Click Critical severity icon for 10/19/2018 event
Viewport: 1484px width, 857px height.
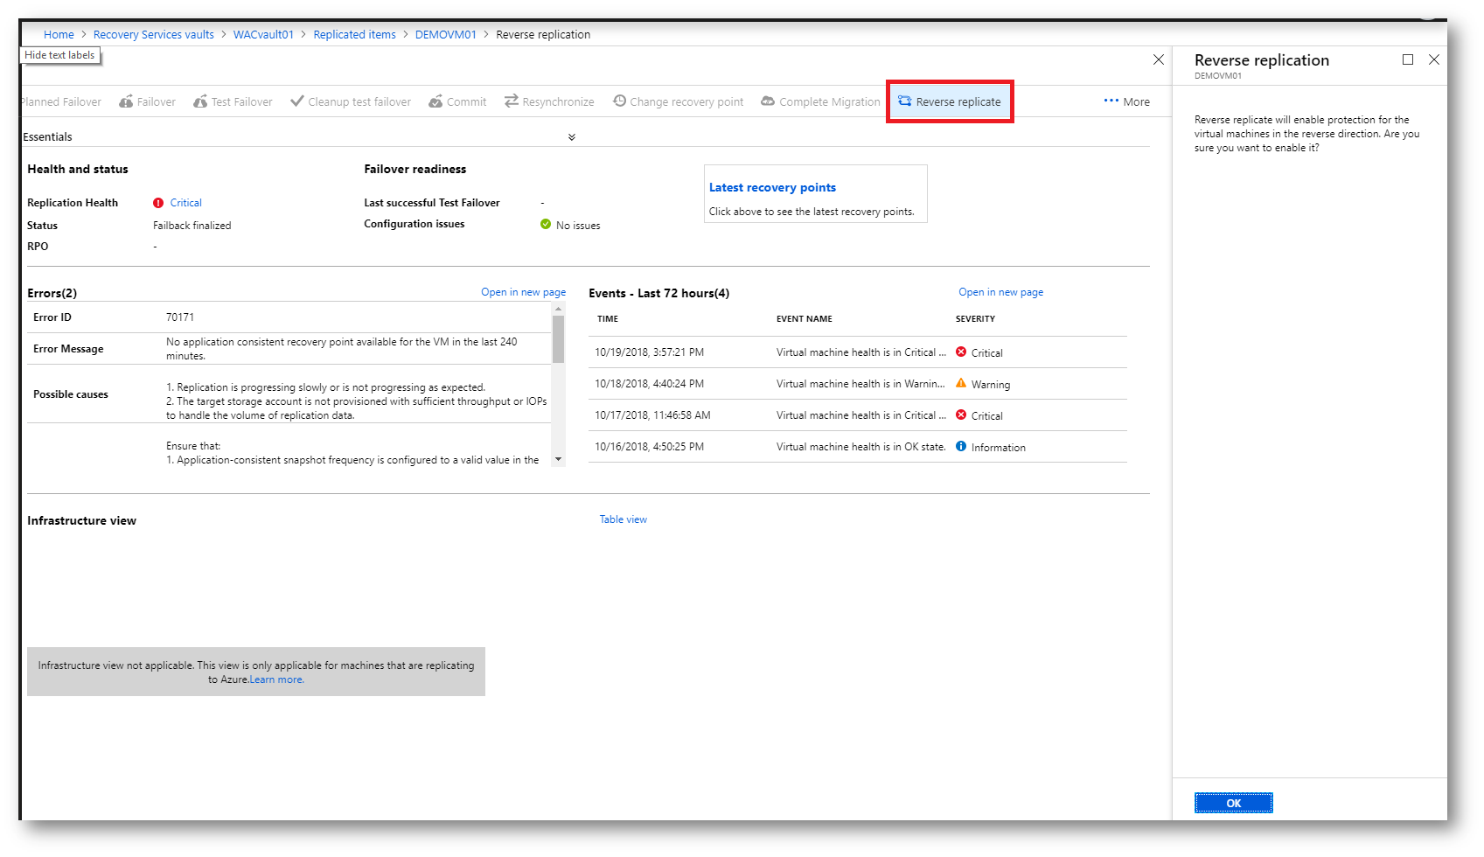pyautogui.click(x=961, y=352)
